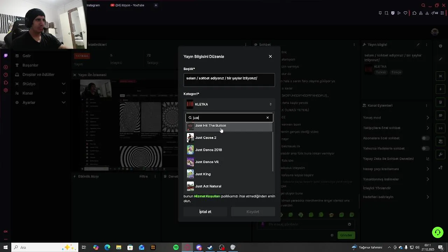Open Yapay Zeka ile Sohbet Denetimi
The image size is (448, 252).
396,159
